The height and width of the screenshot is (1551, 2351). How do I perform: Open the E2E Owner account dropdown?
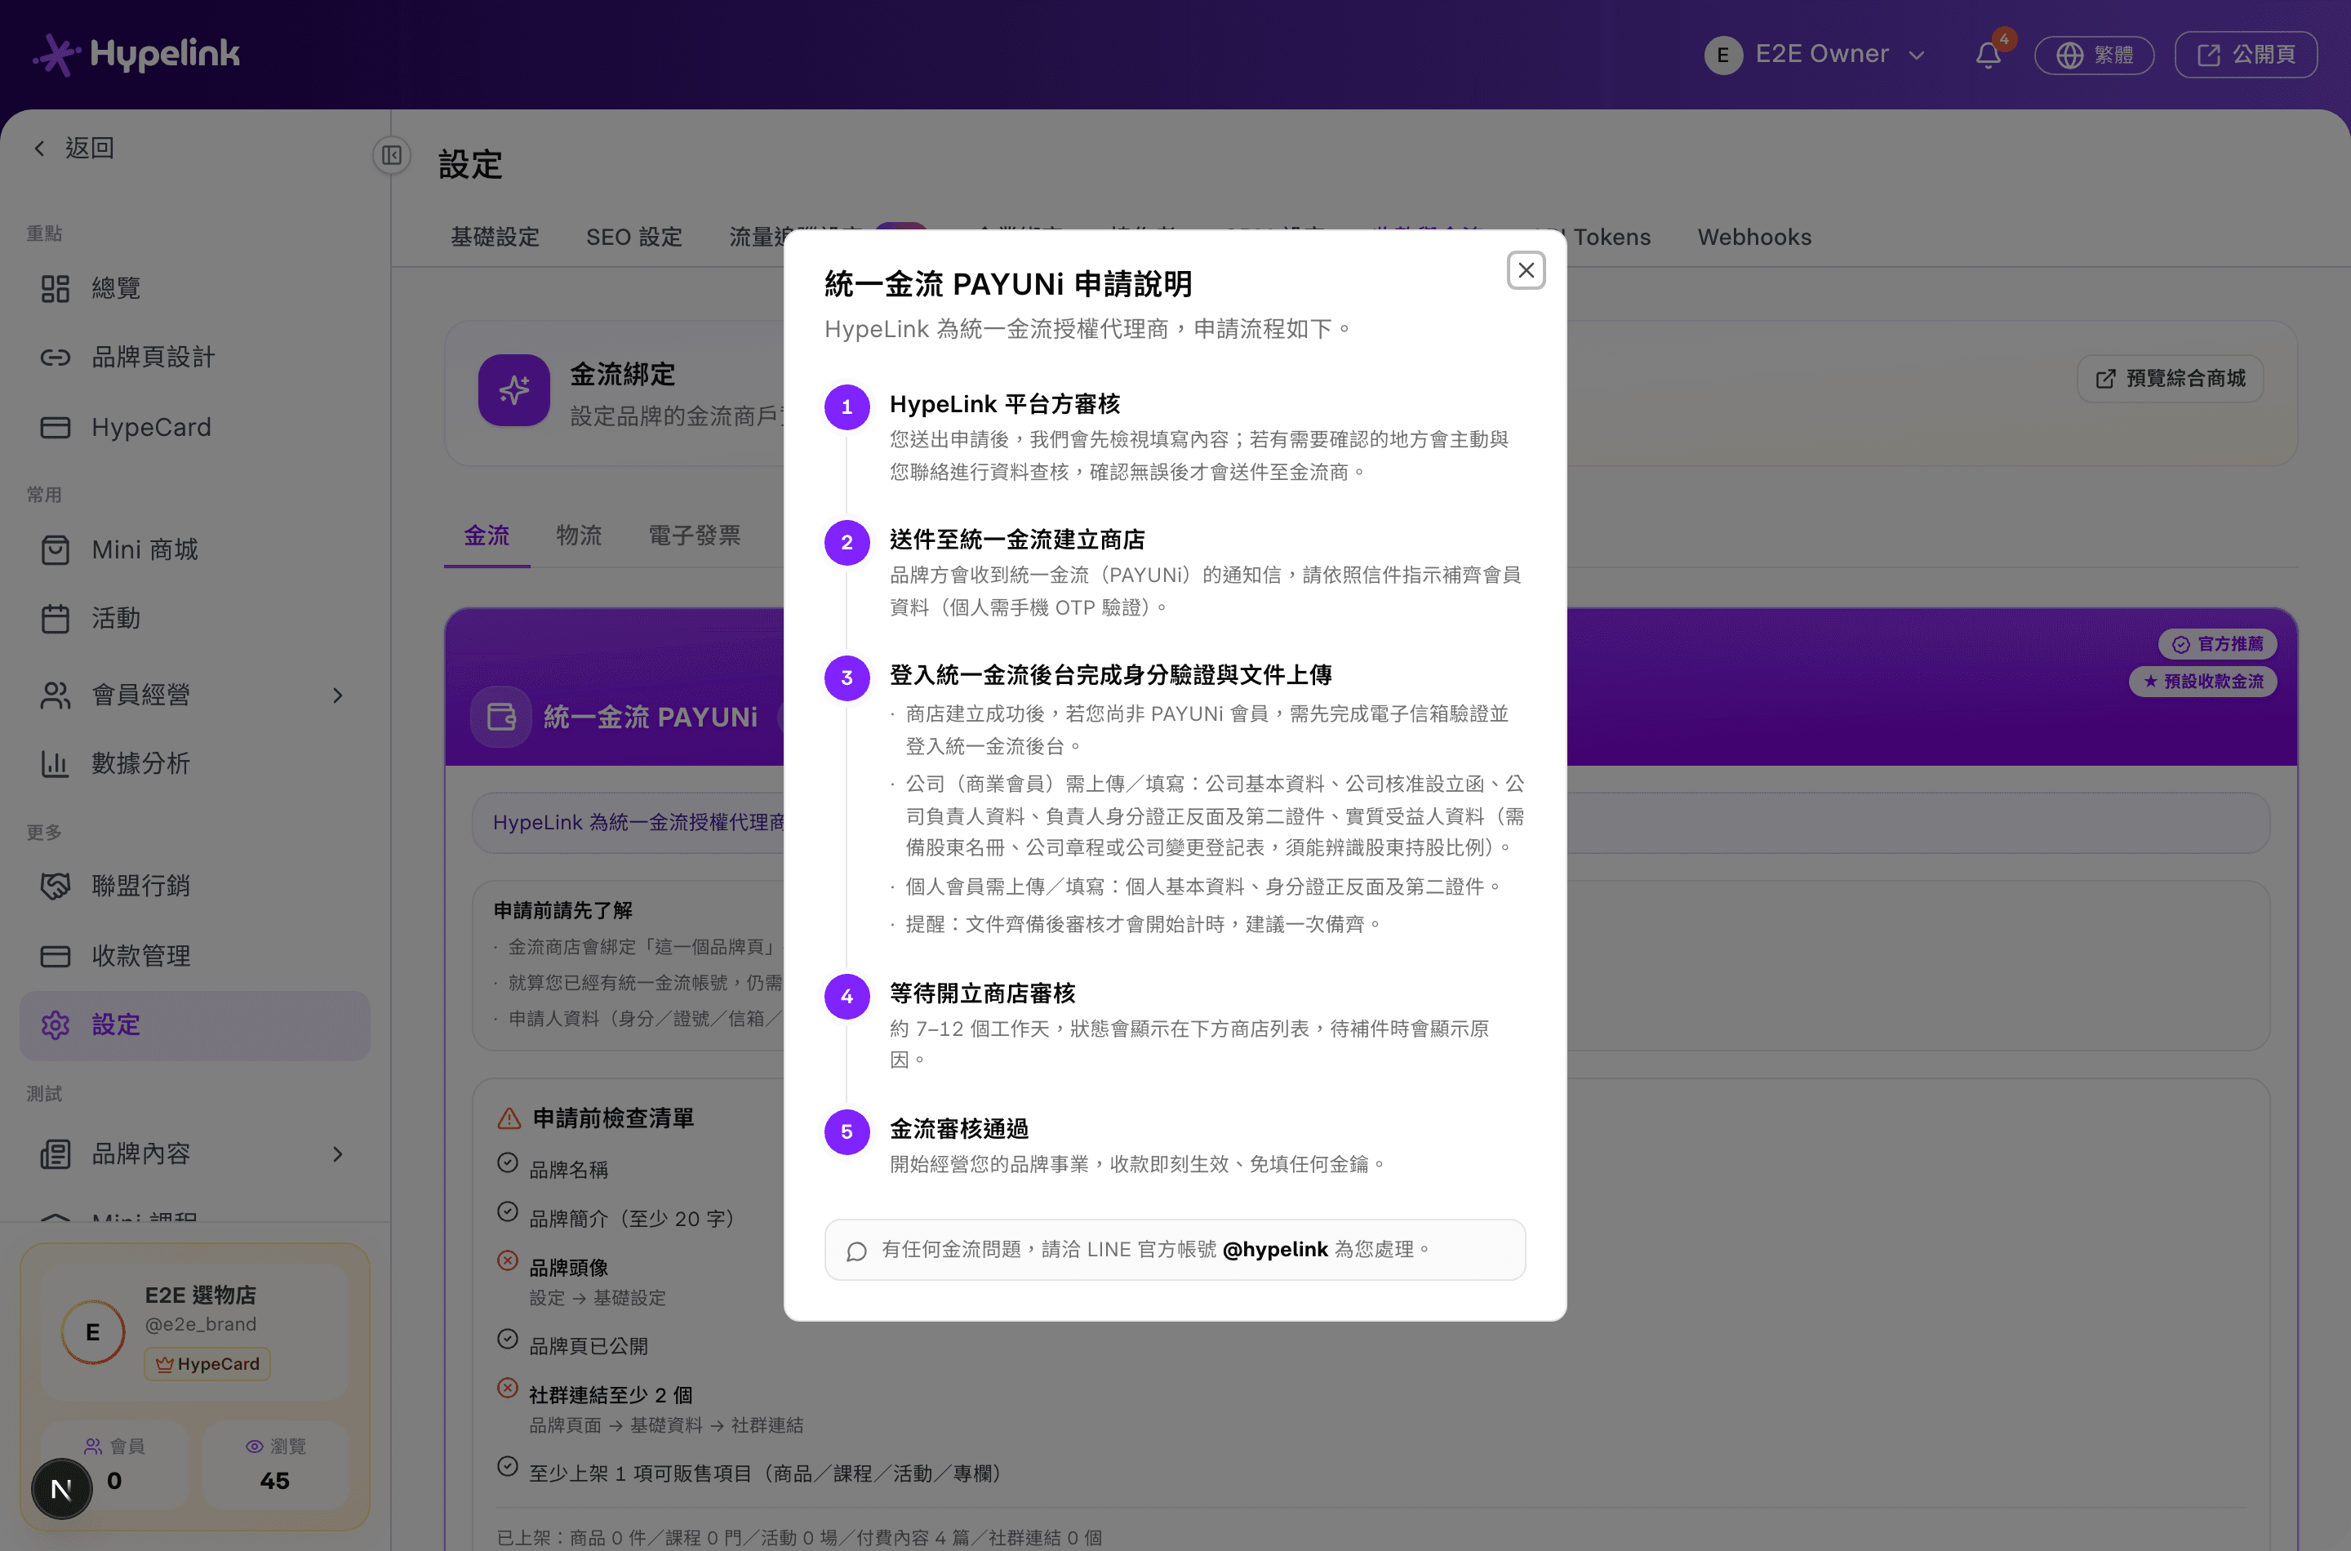coord(1816,55)
